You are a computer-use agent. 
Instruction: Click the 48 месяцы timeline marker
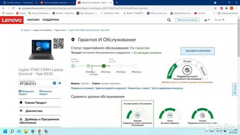[134, 66]
